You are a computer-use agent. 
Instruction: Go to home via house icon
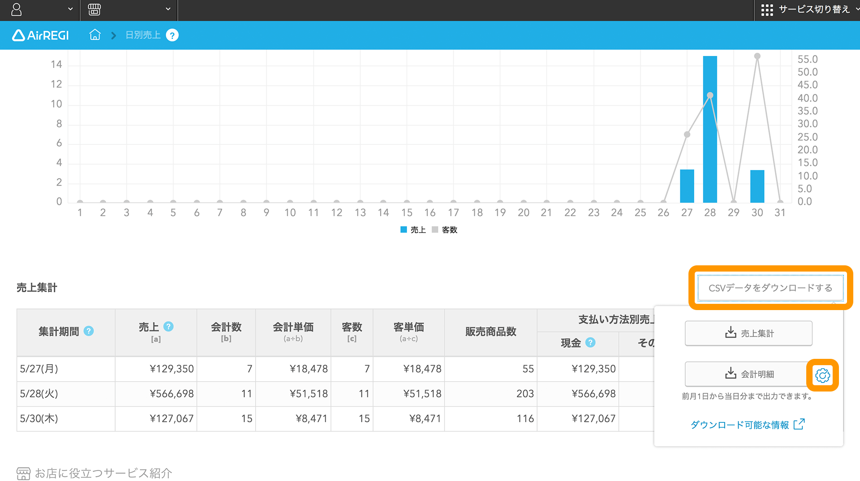pyautogui.click(x=95, y=35)
